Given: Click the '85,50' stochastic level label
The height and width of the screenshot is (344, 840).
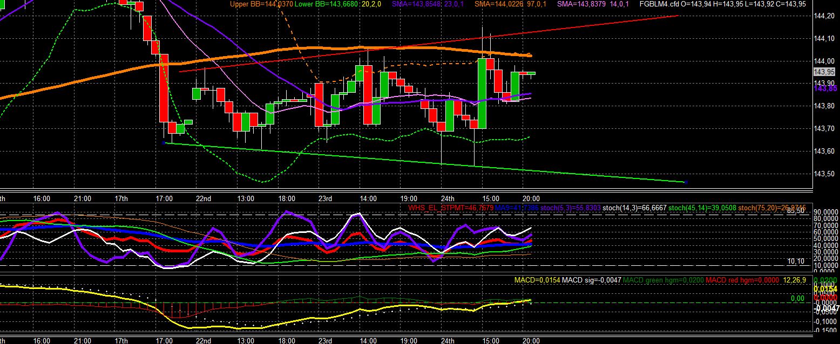Looking at the screenshot, I should [x=796, y=210].
